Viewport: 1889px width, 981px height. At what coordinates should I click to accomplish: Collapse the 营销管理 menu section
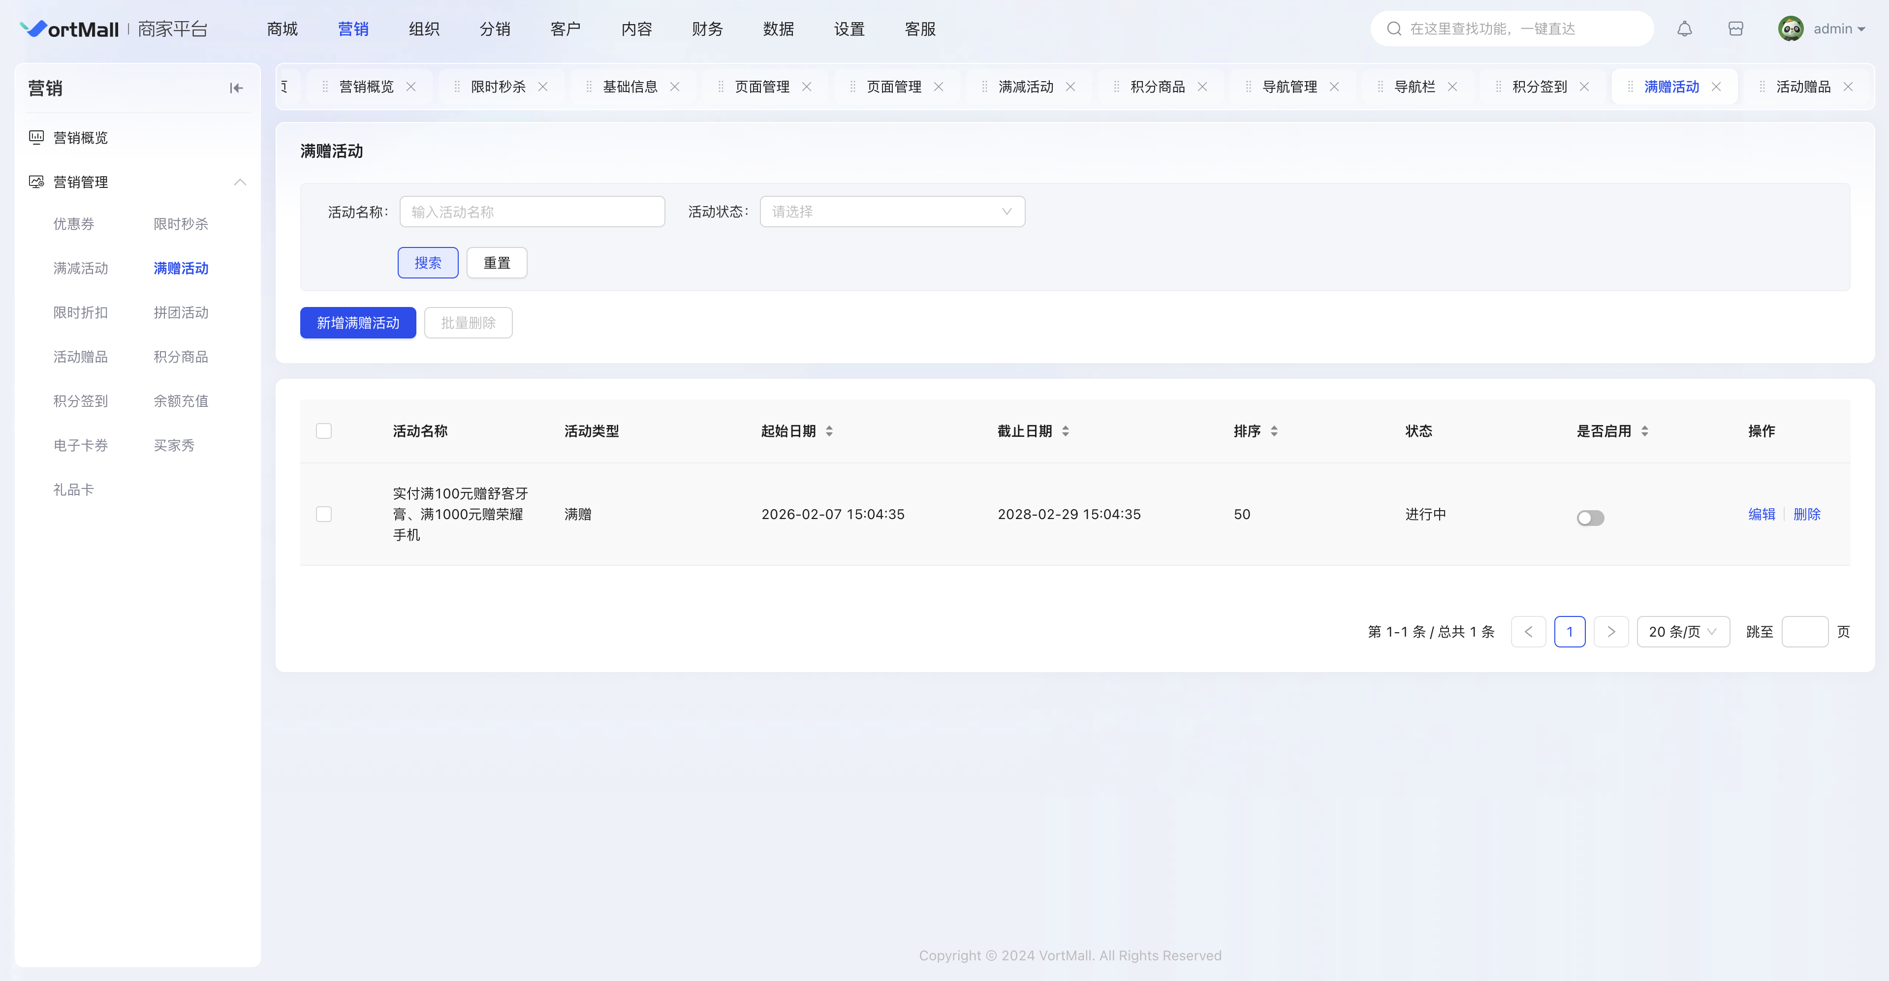[240, 182]
